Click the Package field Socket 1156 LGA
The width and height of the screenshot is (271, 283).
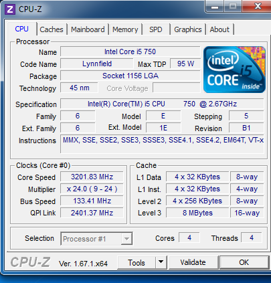pos(130,76)
